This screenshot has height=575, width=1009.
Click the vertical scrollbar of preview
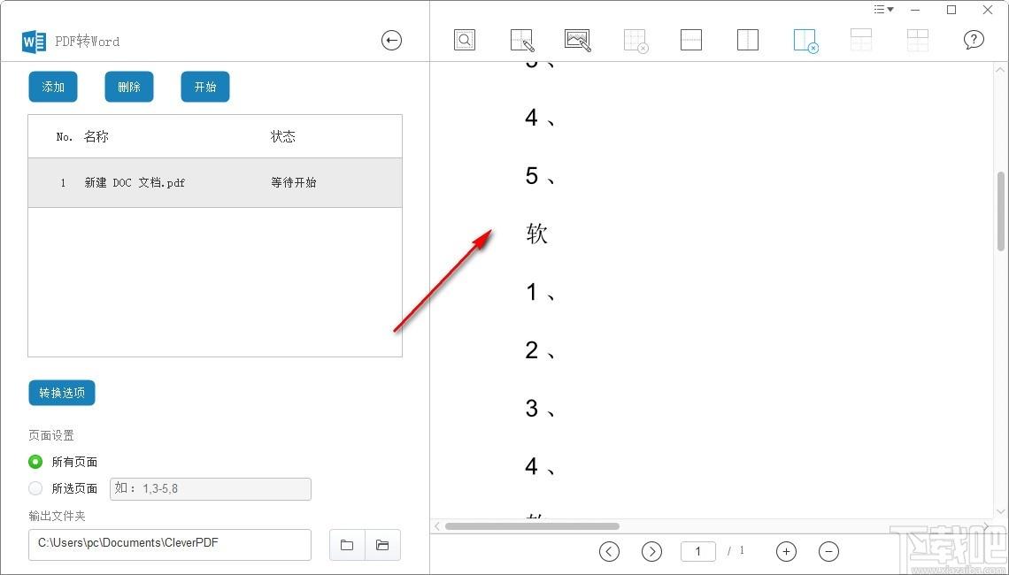pyautogui.click(x=1001, y=211)
